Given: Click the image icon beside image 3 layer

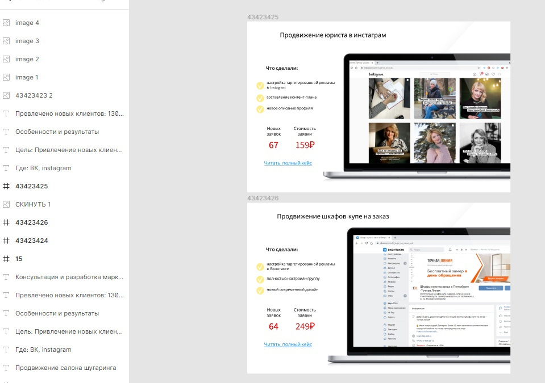Looking at the screenshot, I should point(6,41).
